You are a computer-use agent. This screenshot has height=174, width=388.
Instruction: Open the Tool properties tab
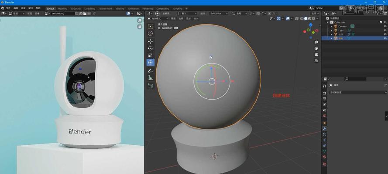[325, 86]
